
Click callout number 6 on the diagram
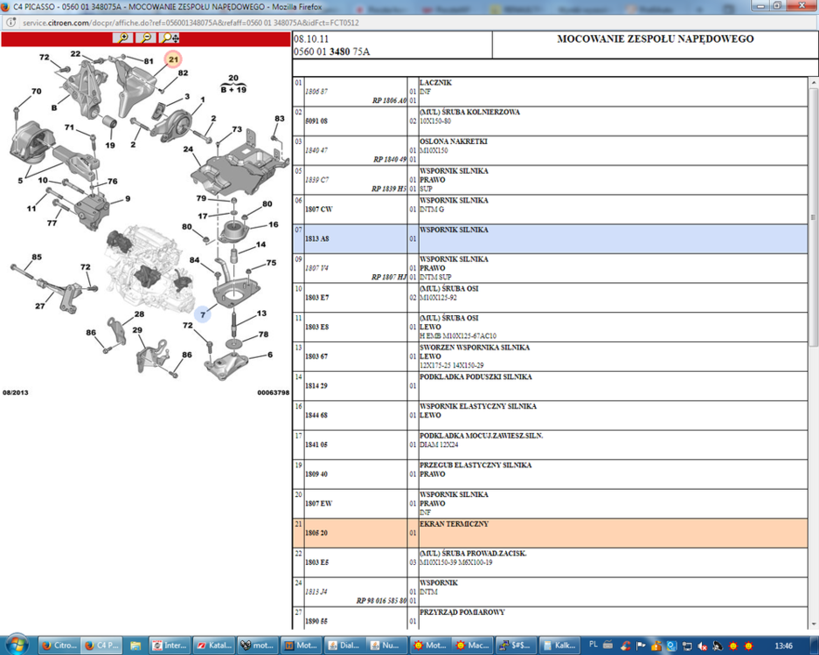point(270,355)
